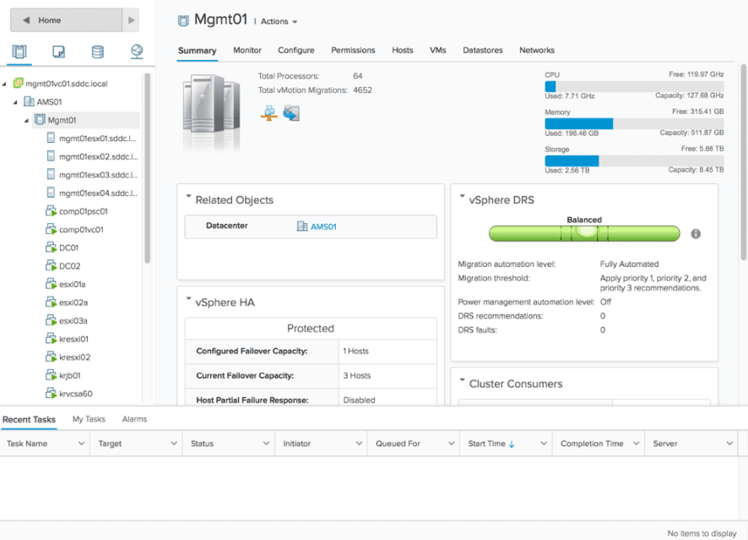Click the Start Time sort arrow icon
This screenshot has height=540, width=748.
pos(512,444)
